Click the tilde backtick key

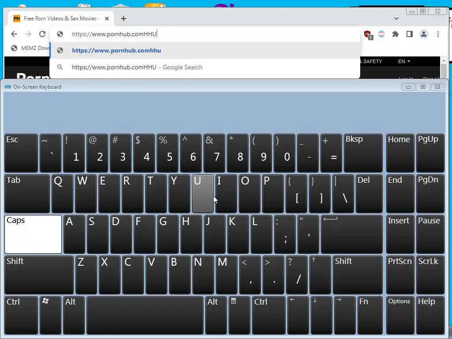point(50,153)
